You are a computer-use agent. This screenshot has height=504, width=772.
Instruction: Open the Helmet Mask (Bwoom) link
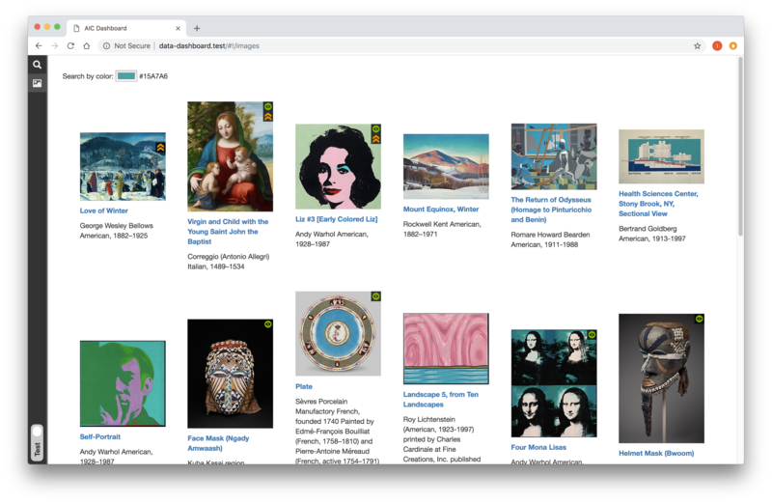656,453
